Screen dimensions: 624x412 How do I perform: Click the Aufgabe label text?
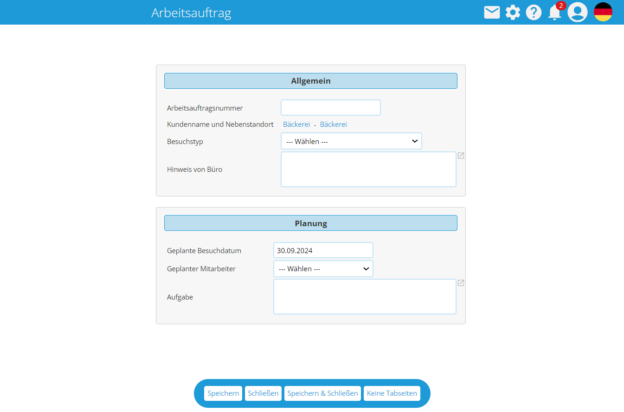click(180, 297)
